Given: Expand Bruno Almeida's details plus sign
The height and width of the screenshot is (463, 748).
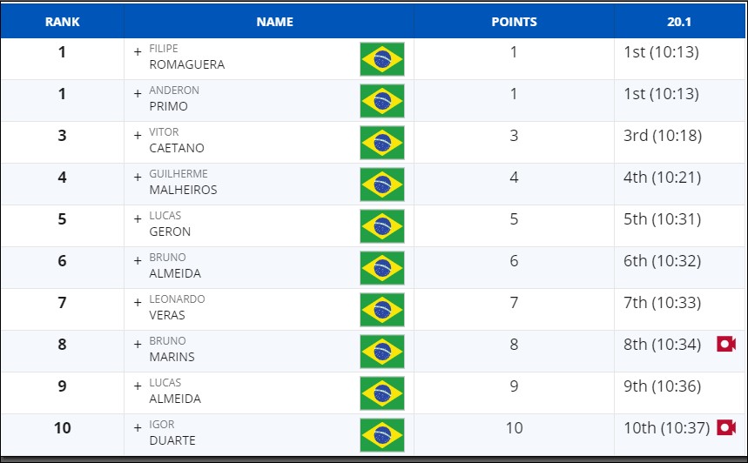Looking at the screenshot, I should point(138,261).
